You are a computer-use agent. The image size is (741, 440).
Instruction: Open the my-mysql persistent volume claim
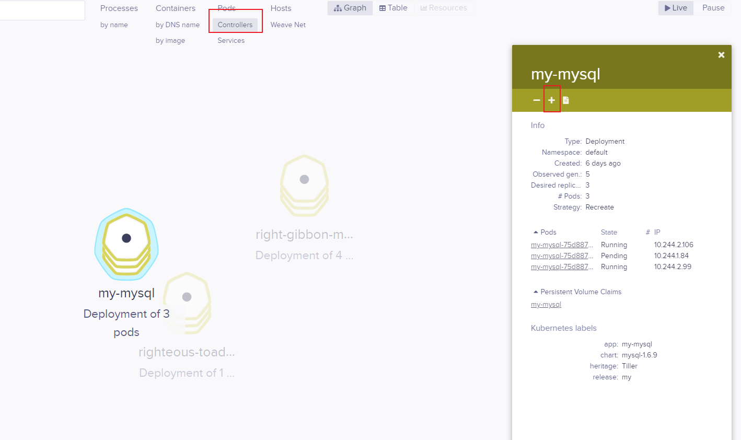point(546,304)
